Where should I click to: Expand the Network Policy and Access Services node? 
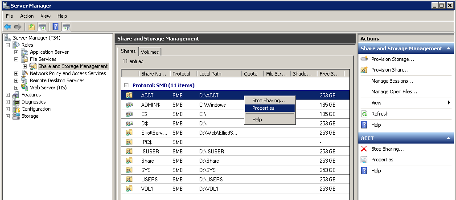pos(16,73)
